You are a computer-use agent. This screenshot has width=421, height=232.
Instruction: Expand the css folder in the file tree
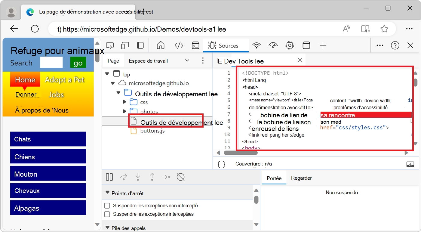124,102
